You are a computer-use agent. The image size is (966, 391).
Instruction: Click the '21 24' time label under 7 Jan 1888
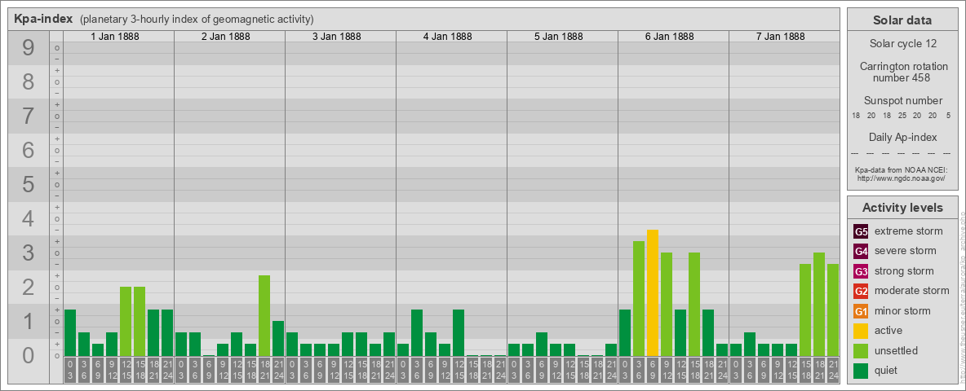pos(833,370)
